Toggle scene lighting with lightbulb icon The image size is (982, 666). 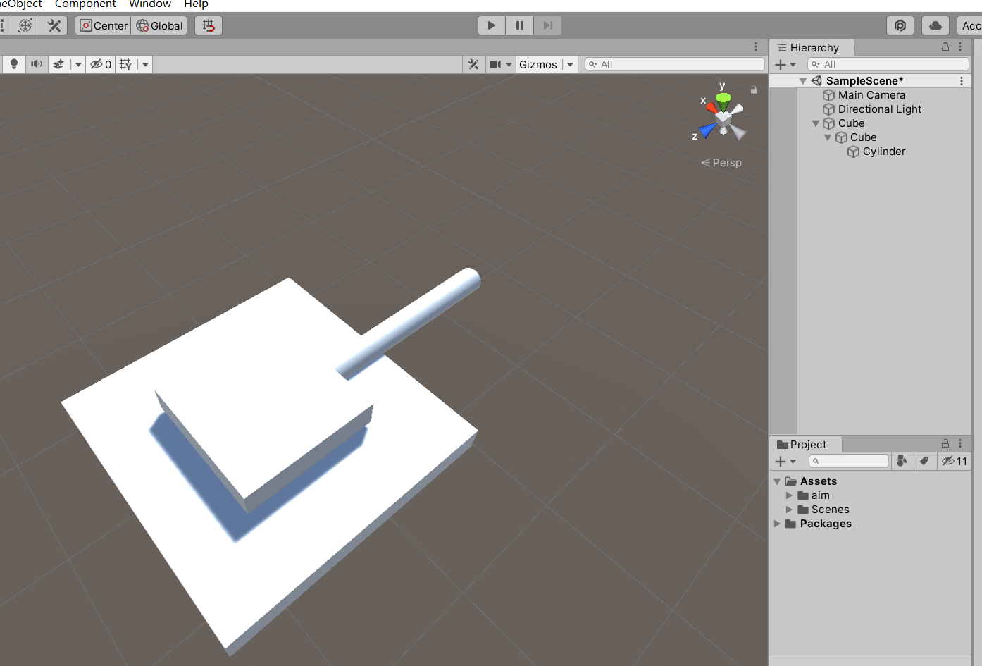click(13, 64)
